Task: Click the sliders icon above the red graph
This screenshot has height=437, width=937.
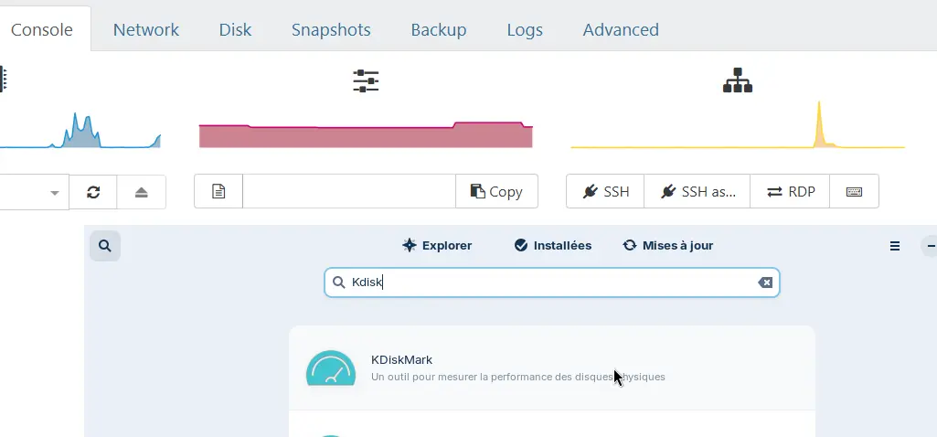Action: (x=366, y=81)
